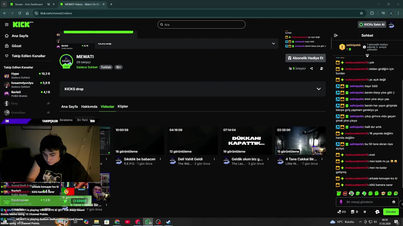Select BarisG followed channel in sidebar
The height and width of the screenshot is (226, 403).
(x=27, y=94)
